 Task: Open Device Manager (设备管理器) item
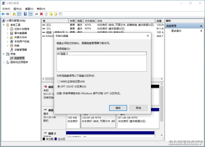point(20,50)
